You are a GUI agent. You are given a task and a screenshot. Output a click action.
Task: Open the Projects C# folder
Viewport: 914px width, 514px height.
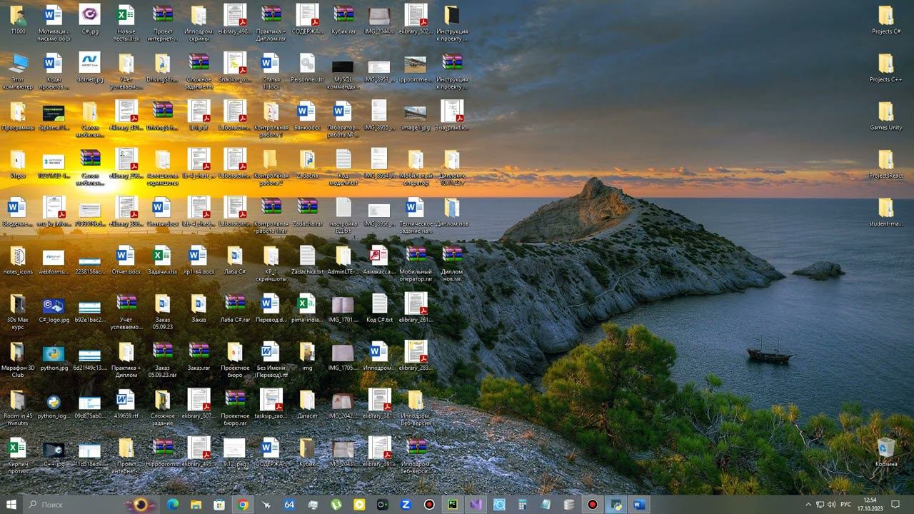[886, 20]
